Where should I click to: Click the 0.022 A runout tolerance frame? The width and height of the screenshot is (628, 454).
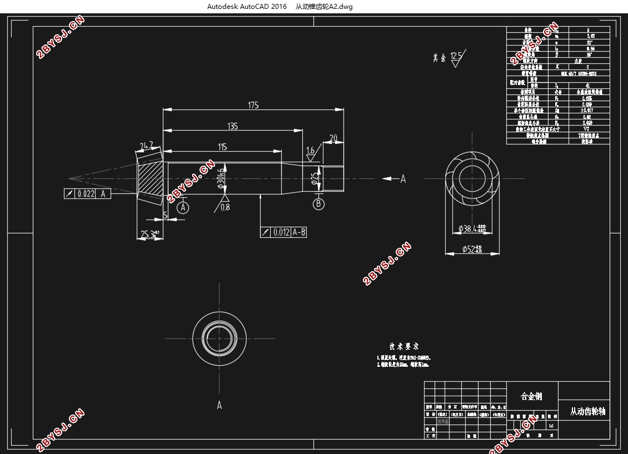[x=87, y=194]
